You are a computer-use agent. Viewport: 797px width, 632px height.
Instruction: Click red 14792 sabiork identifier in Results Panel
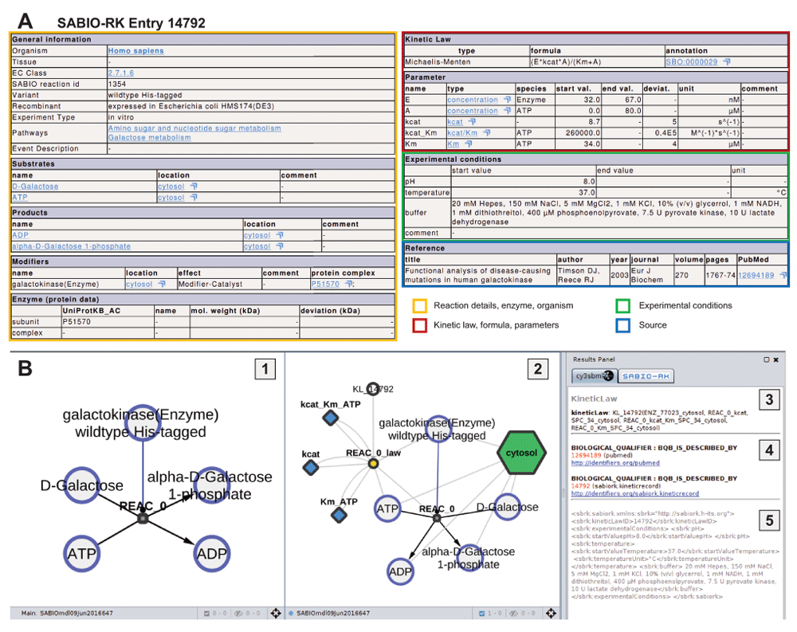(579, 486)
